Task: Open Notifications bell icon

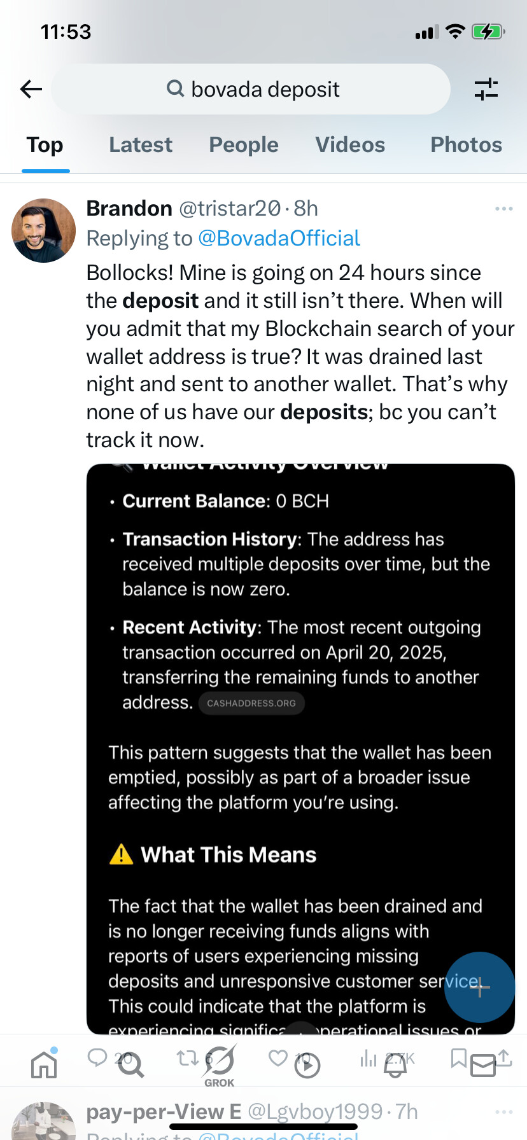Action: tap(395, 1064)
